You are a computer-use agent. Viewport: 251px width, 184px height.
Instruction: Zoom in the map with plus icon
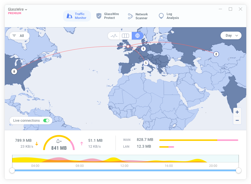pos(237,112)
